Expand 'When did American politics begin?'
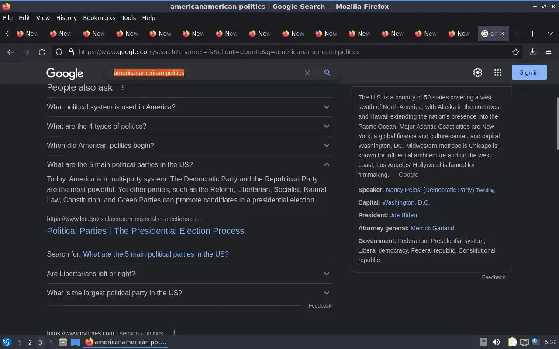This screenshot has width=559, height=349. pos(189,145)
